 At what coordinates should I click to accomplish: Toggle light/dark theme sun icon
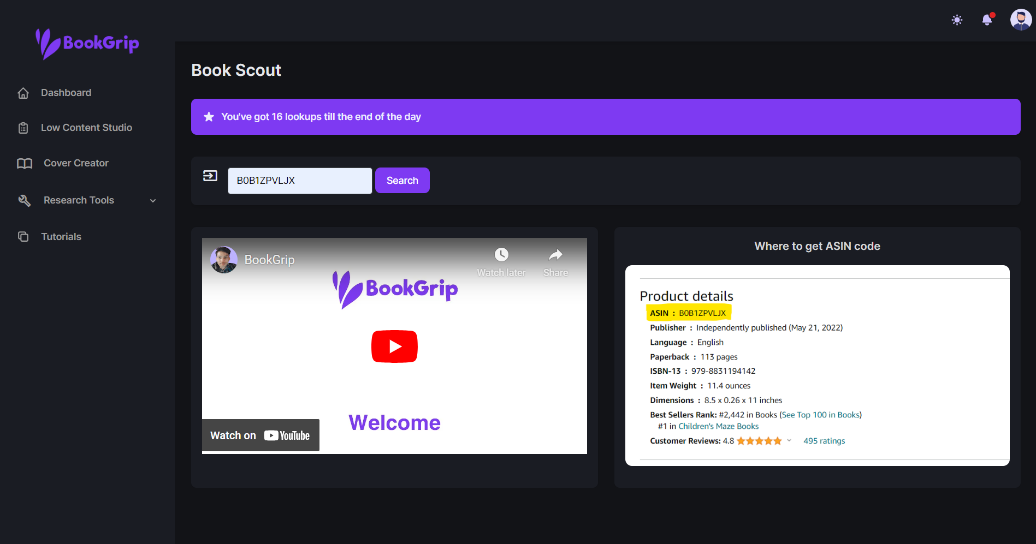(957, 20)
